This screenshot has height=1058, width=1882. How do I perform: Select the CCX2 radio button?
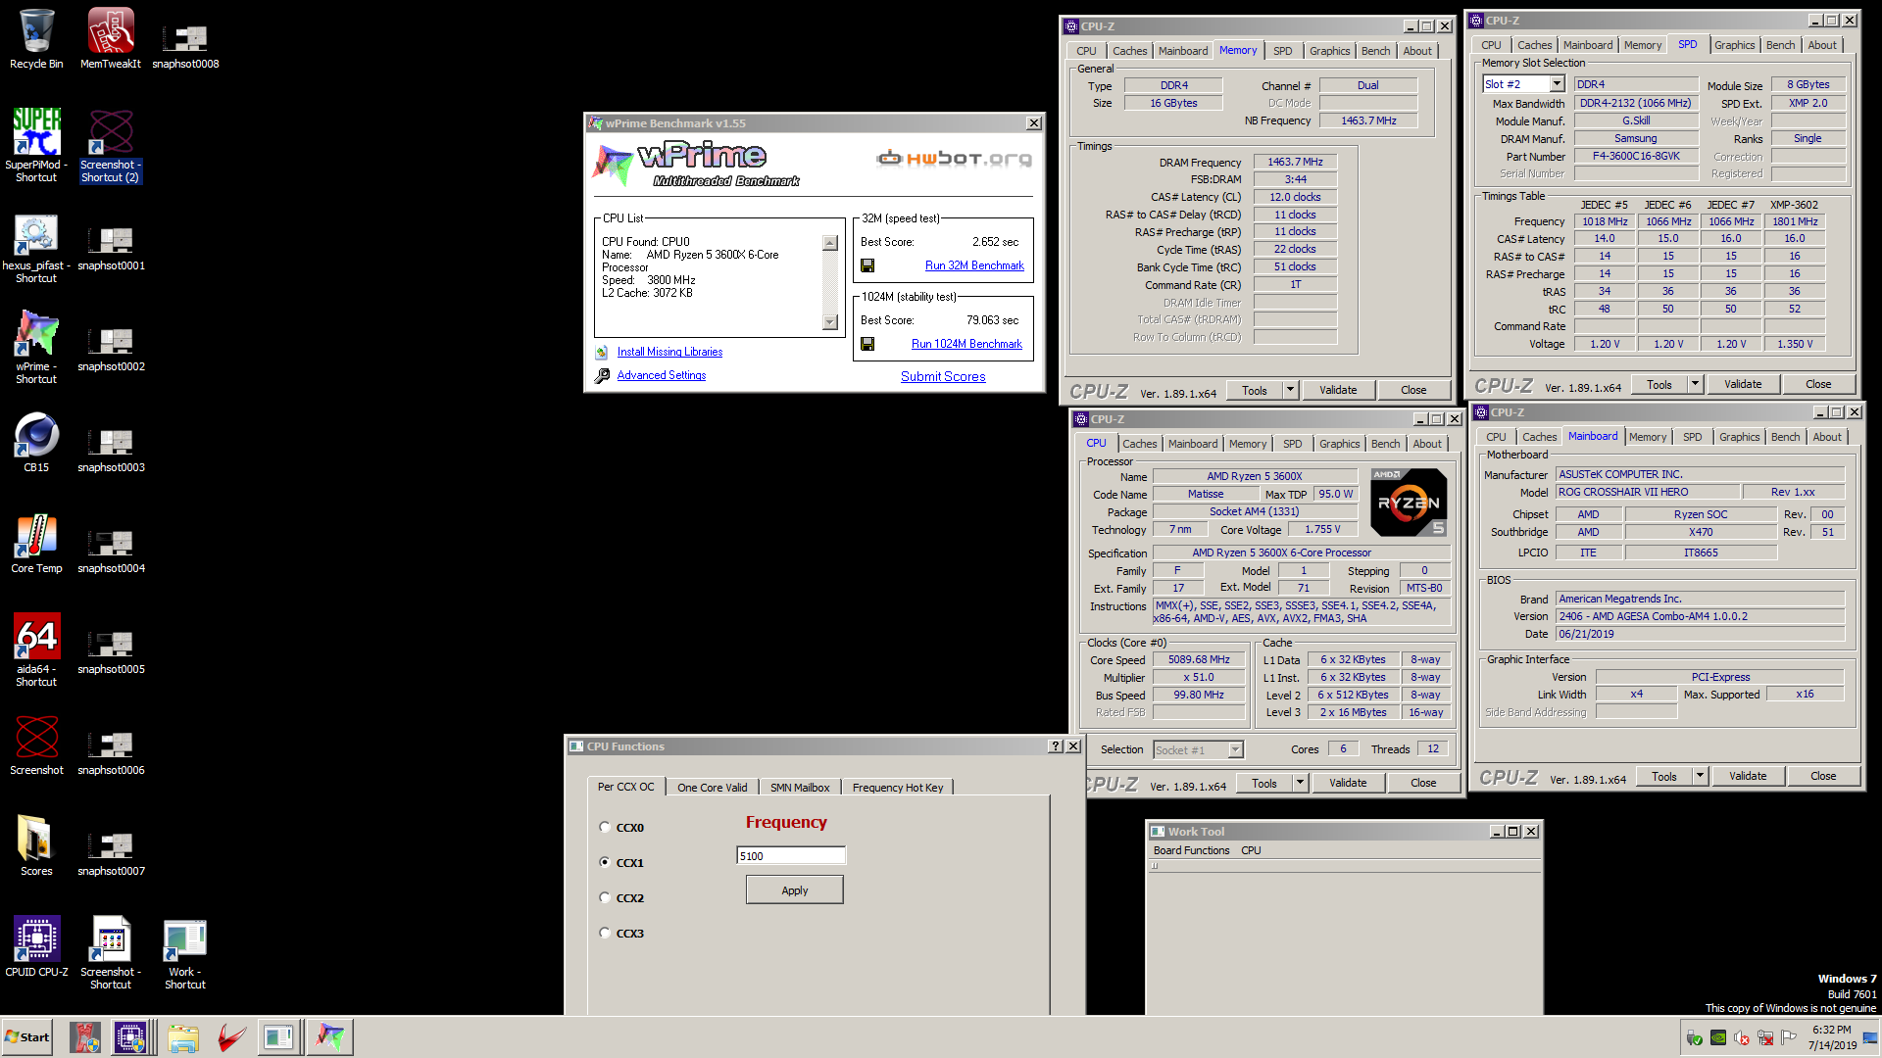pyautogui.click(x=605, y=897)
